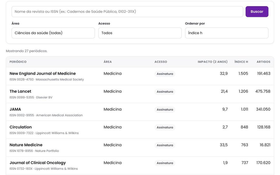Click h-index value 848 for Circulation
280x175 pixels.
244,127
